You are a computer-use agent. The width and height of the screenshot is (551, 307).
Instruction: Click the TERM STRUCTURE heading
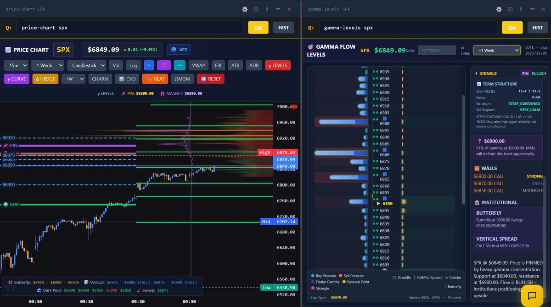497,84
